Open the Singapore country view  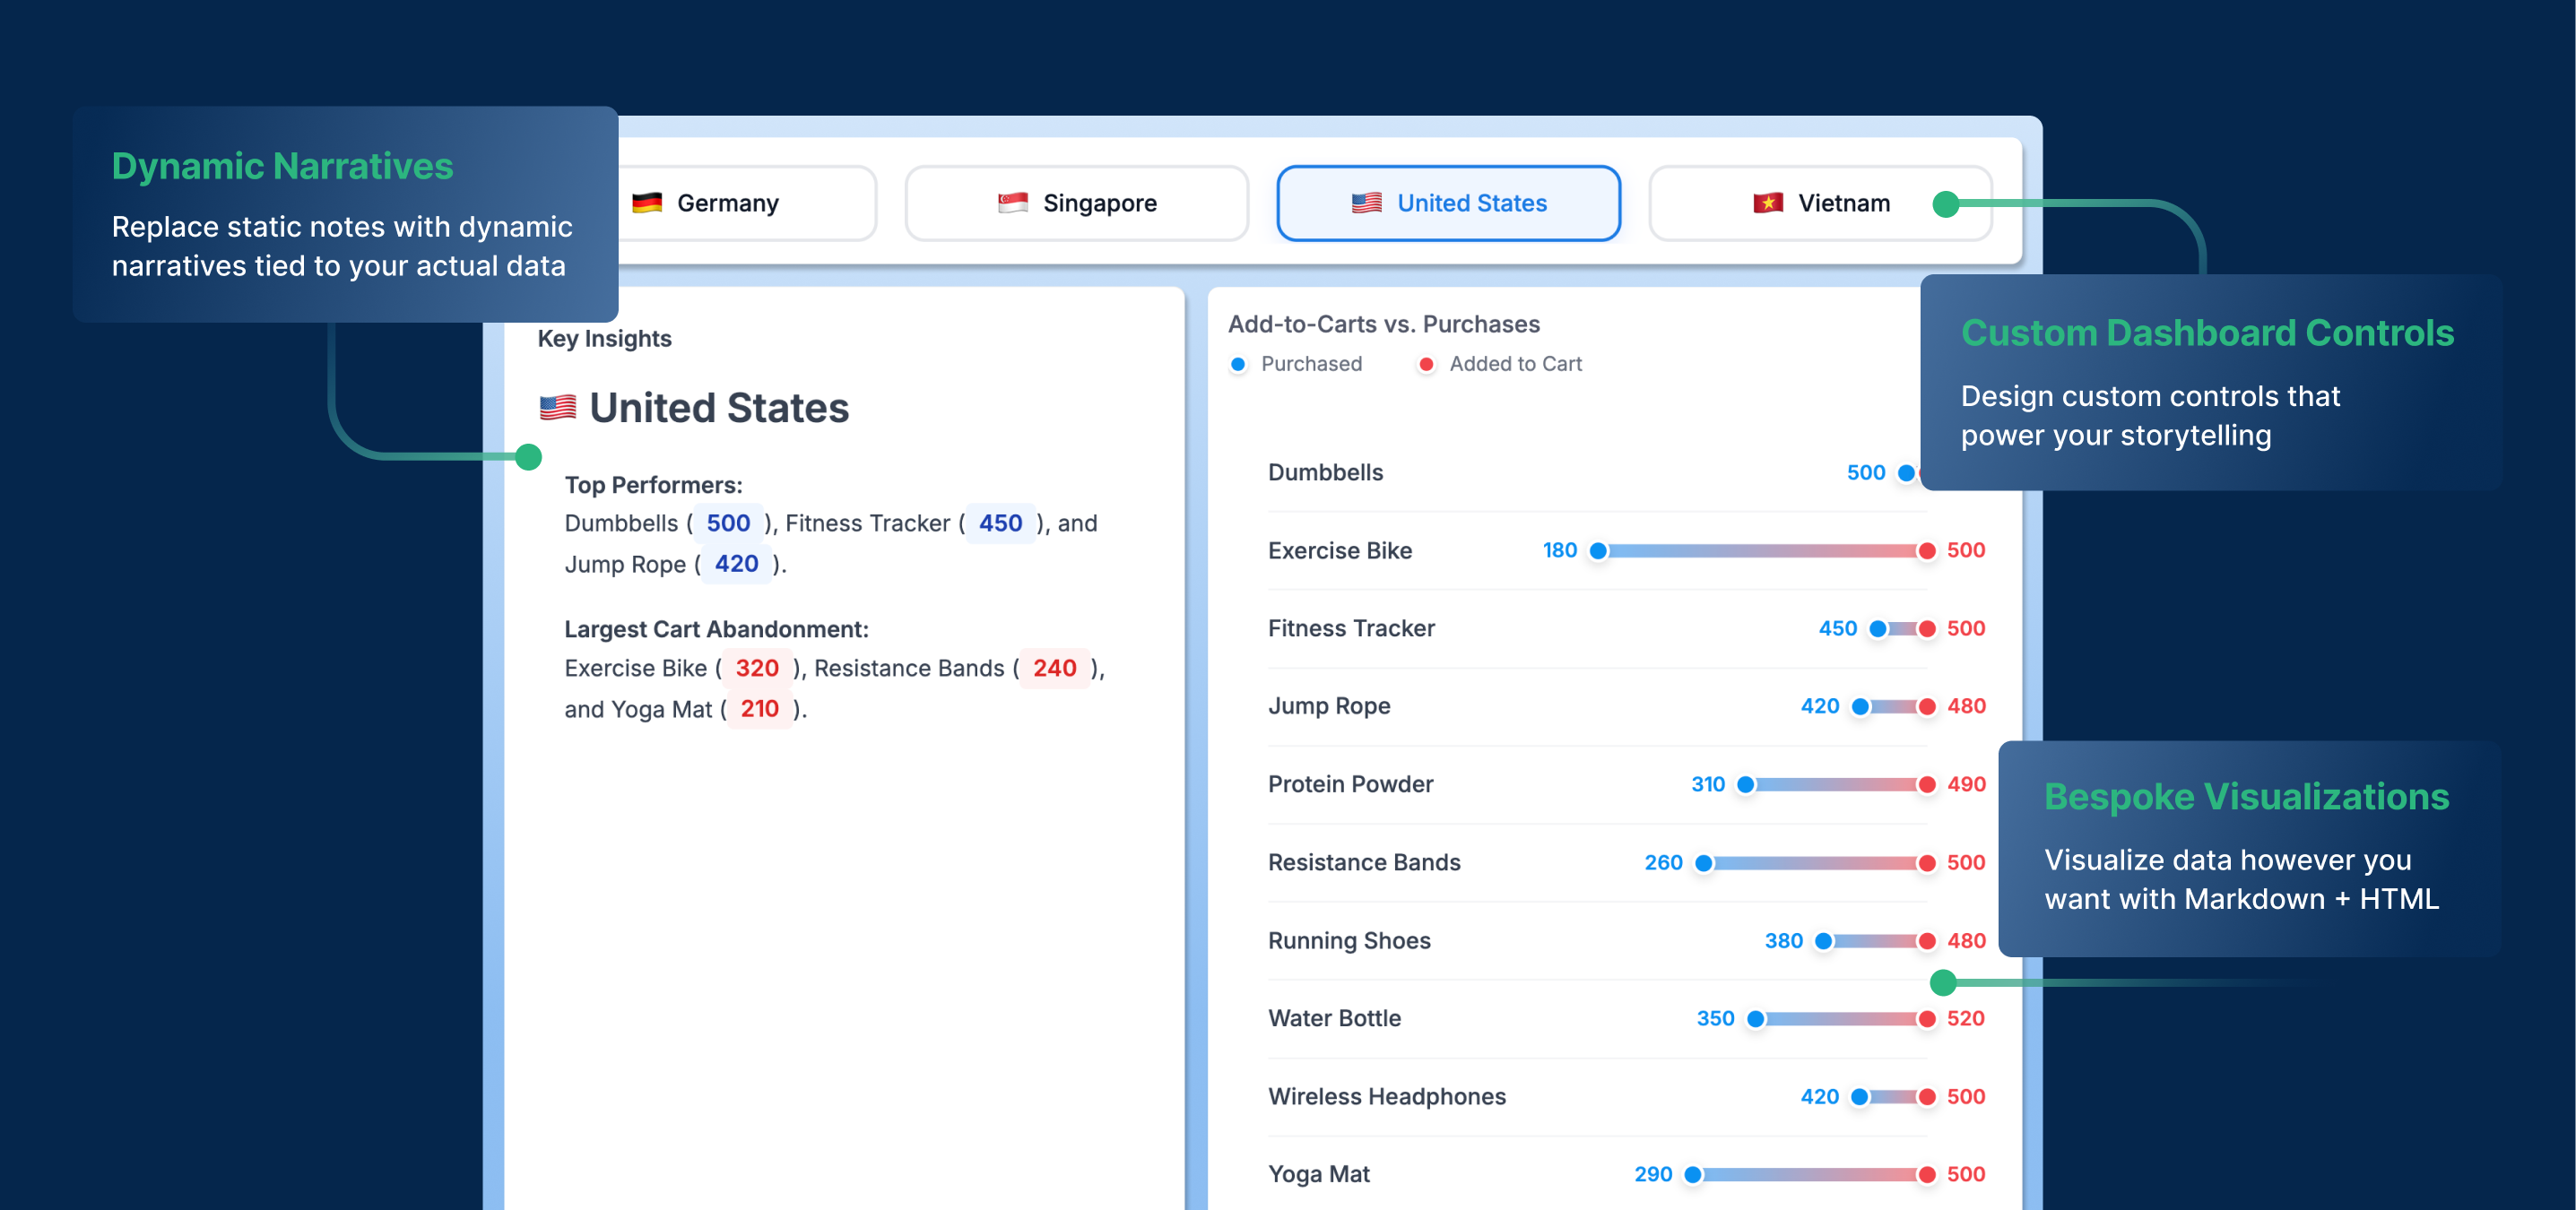click(1076, 202)
